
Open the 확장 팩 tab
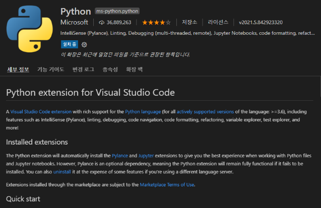tap(134, 70)
